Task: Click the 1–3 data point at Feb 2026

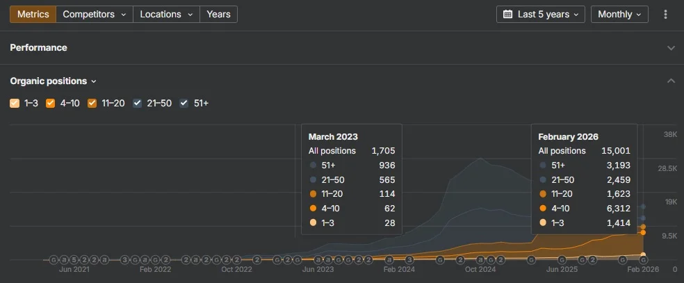Action: pos(643,254)
